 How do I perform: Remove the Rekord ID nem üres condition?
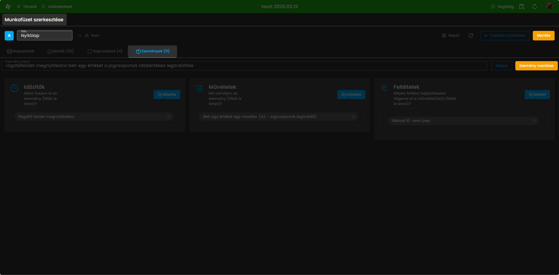[534, 121]
